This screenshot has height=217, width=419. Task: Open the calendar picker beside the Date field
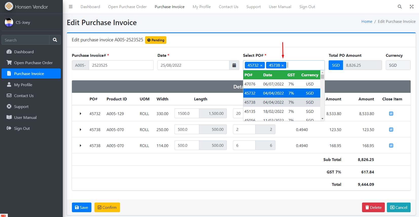pyautogui.click(x=234, y=65)
